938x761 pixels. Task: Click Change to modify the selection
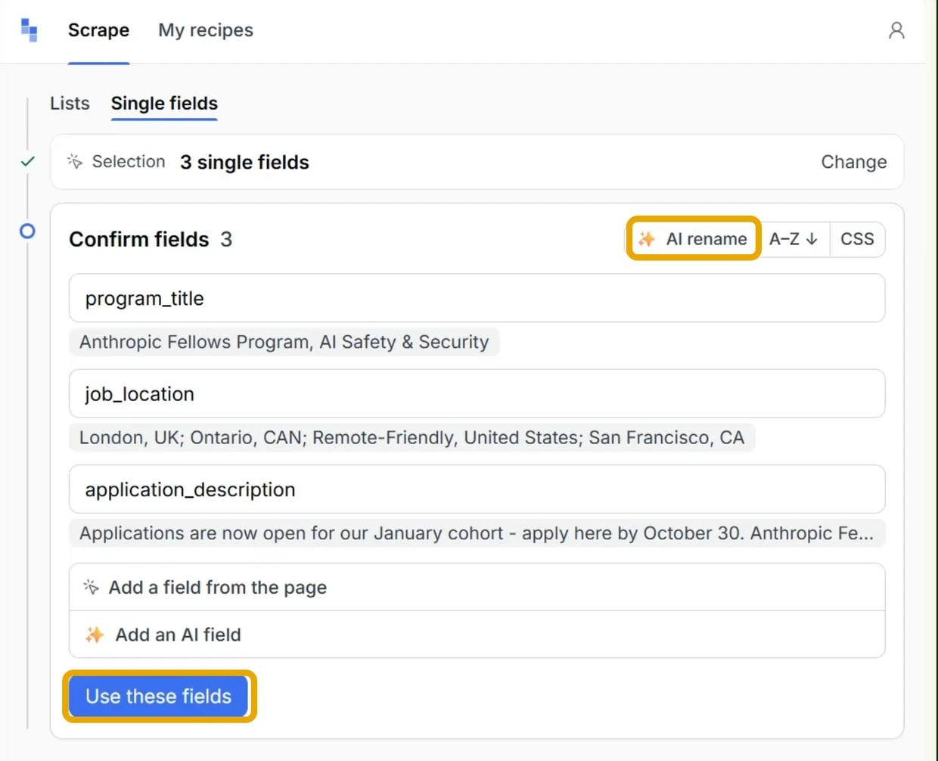click(854, 162)
